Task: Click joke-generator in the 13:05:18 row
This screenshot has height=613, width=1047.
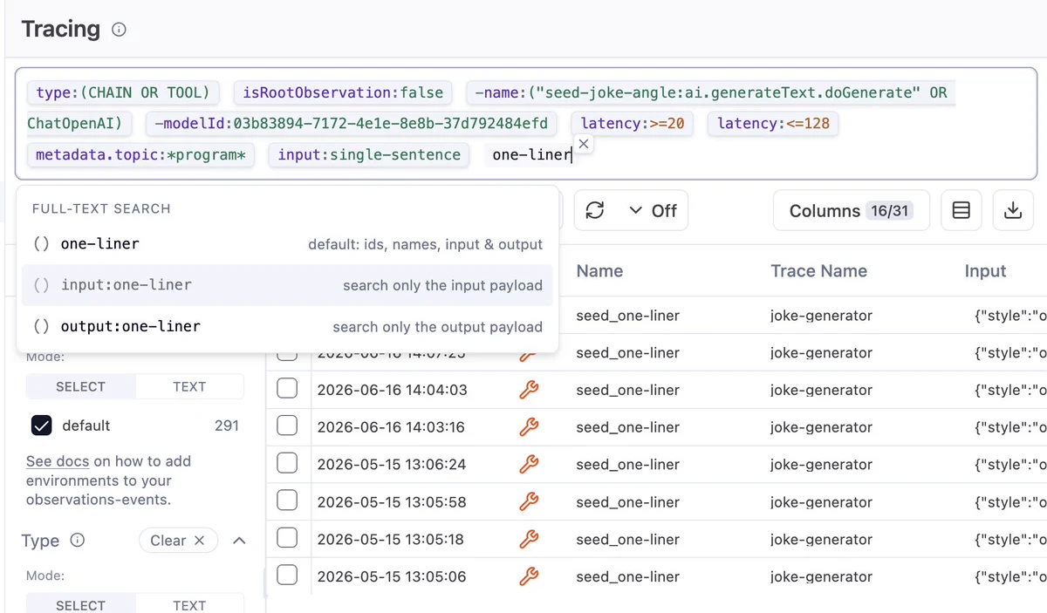Action: (x=821, y=540)
